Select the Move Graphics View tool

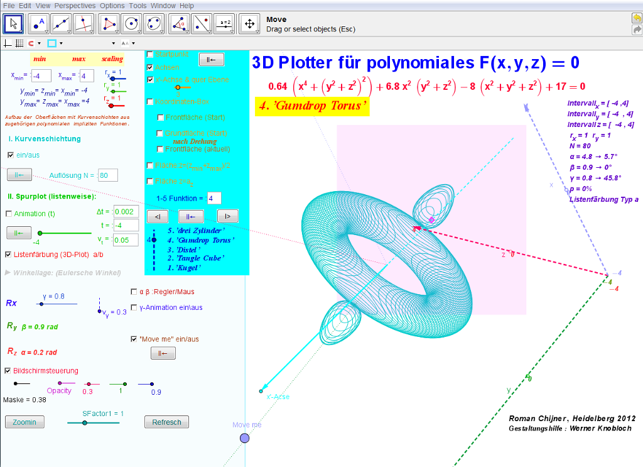click(249, 24)
